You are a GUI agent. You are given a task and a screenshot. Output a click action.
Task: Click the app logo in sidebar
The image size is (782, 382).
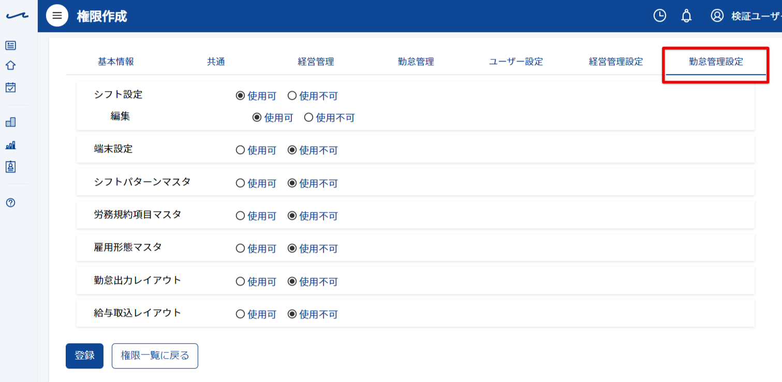pyautogui.click(x=17, y=16)
